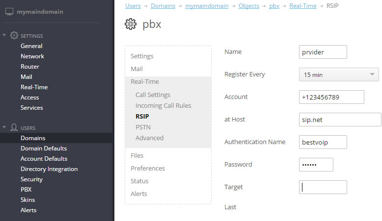Screen dimensions: 382x221
Task: Click the Account field with +123456789
Action: [331, 97]
